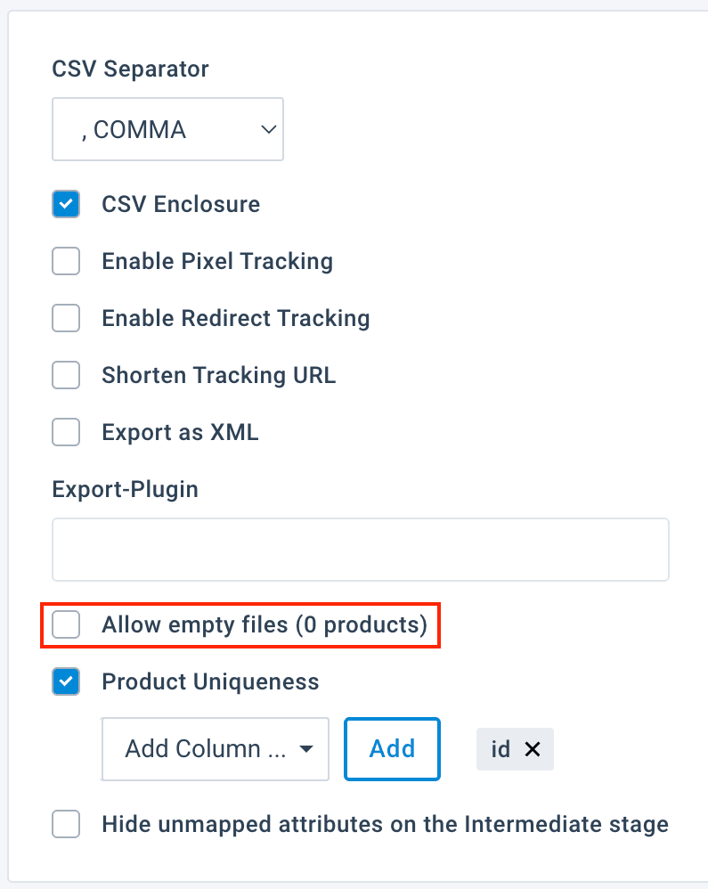708x889 pixels.
Task: Focus the Export-Plugin text field
Action: [360, 550]
